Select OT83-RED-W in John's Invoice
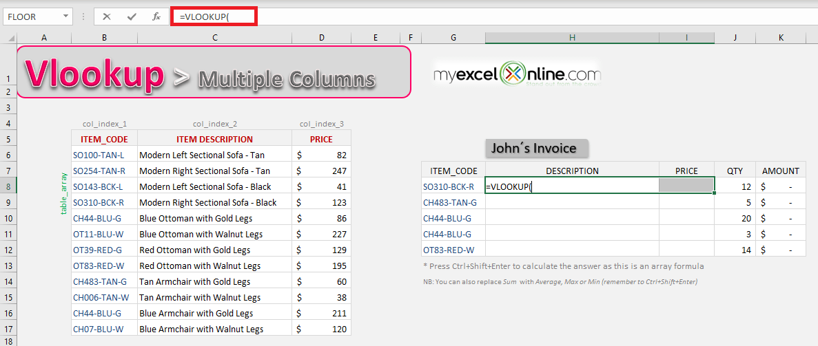 (x=453, y=250)
